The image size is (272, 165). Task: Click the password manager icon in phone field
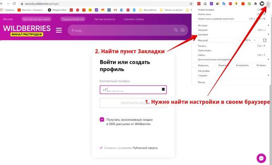(x=163, y=89)
